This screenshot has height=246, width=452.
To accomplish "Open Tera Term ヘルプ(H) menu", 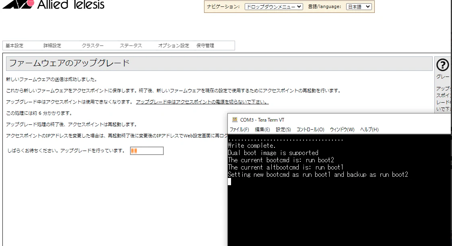I will pos(369,130).
